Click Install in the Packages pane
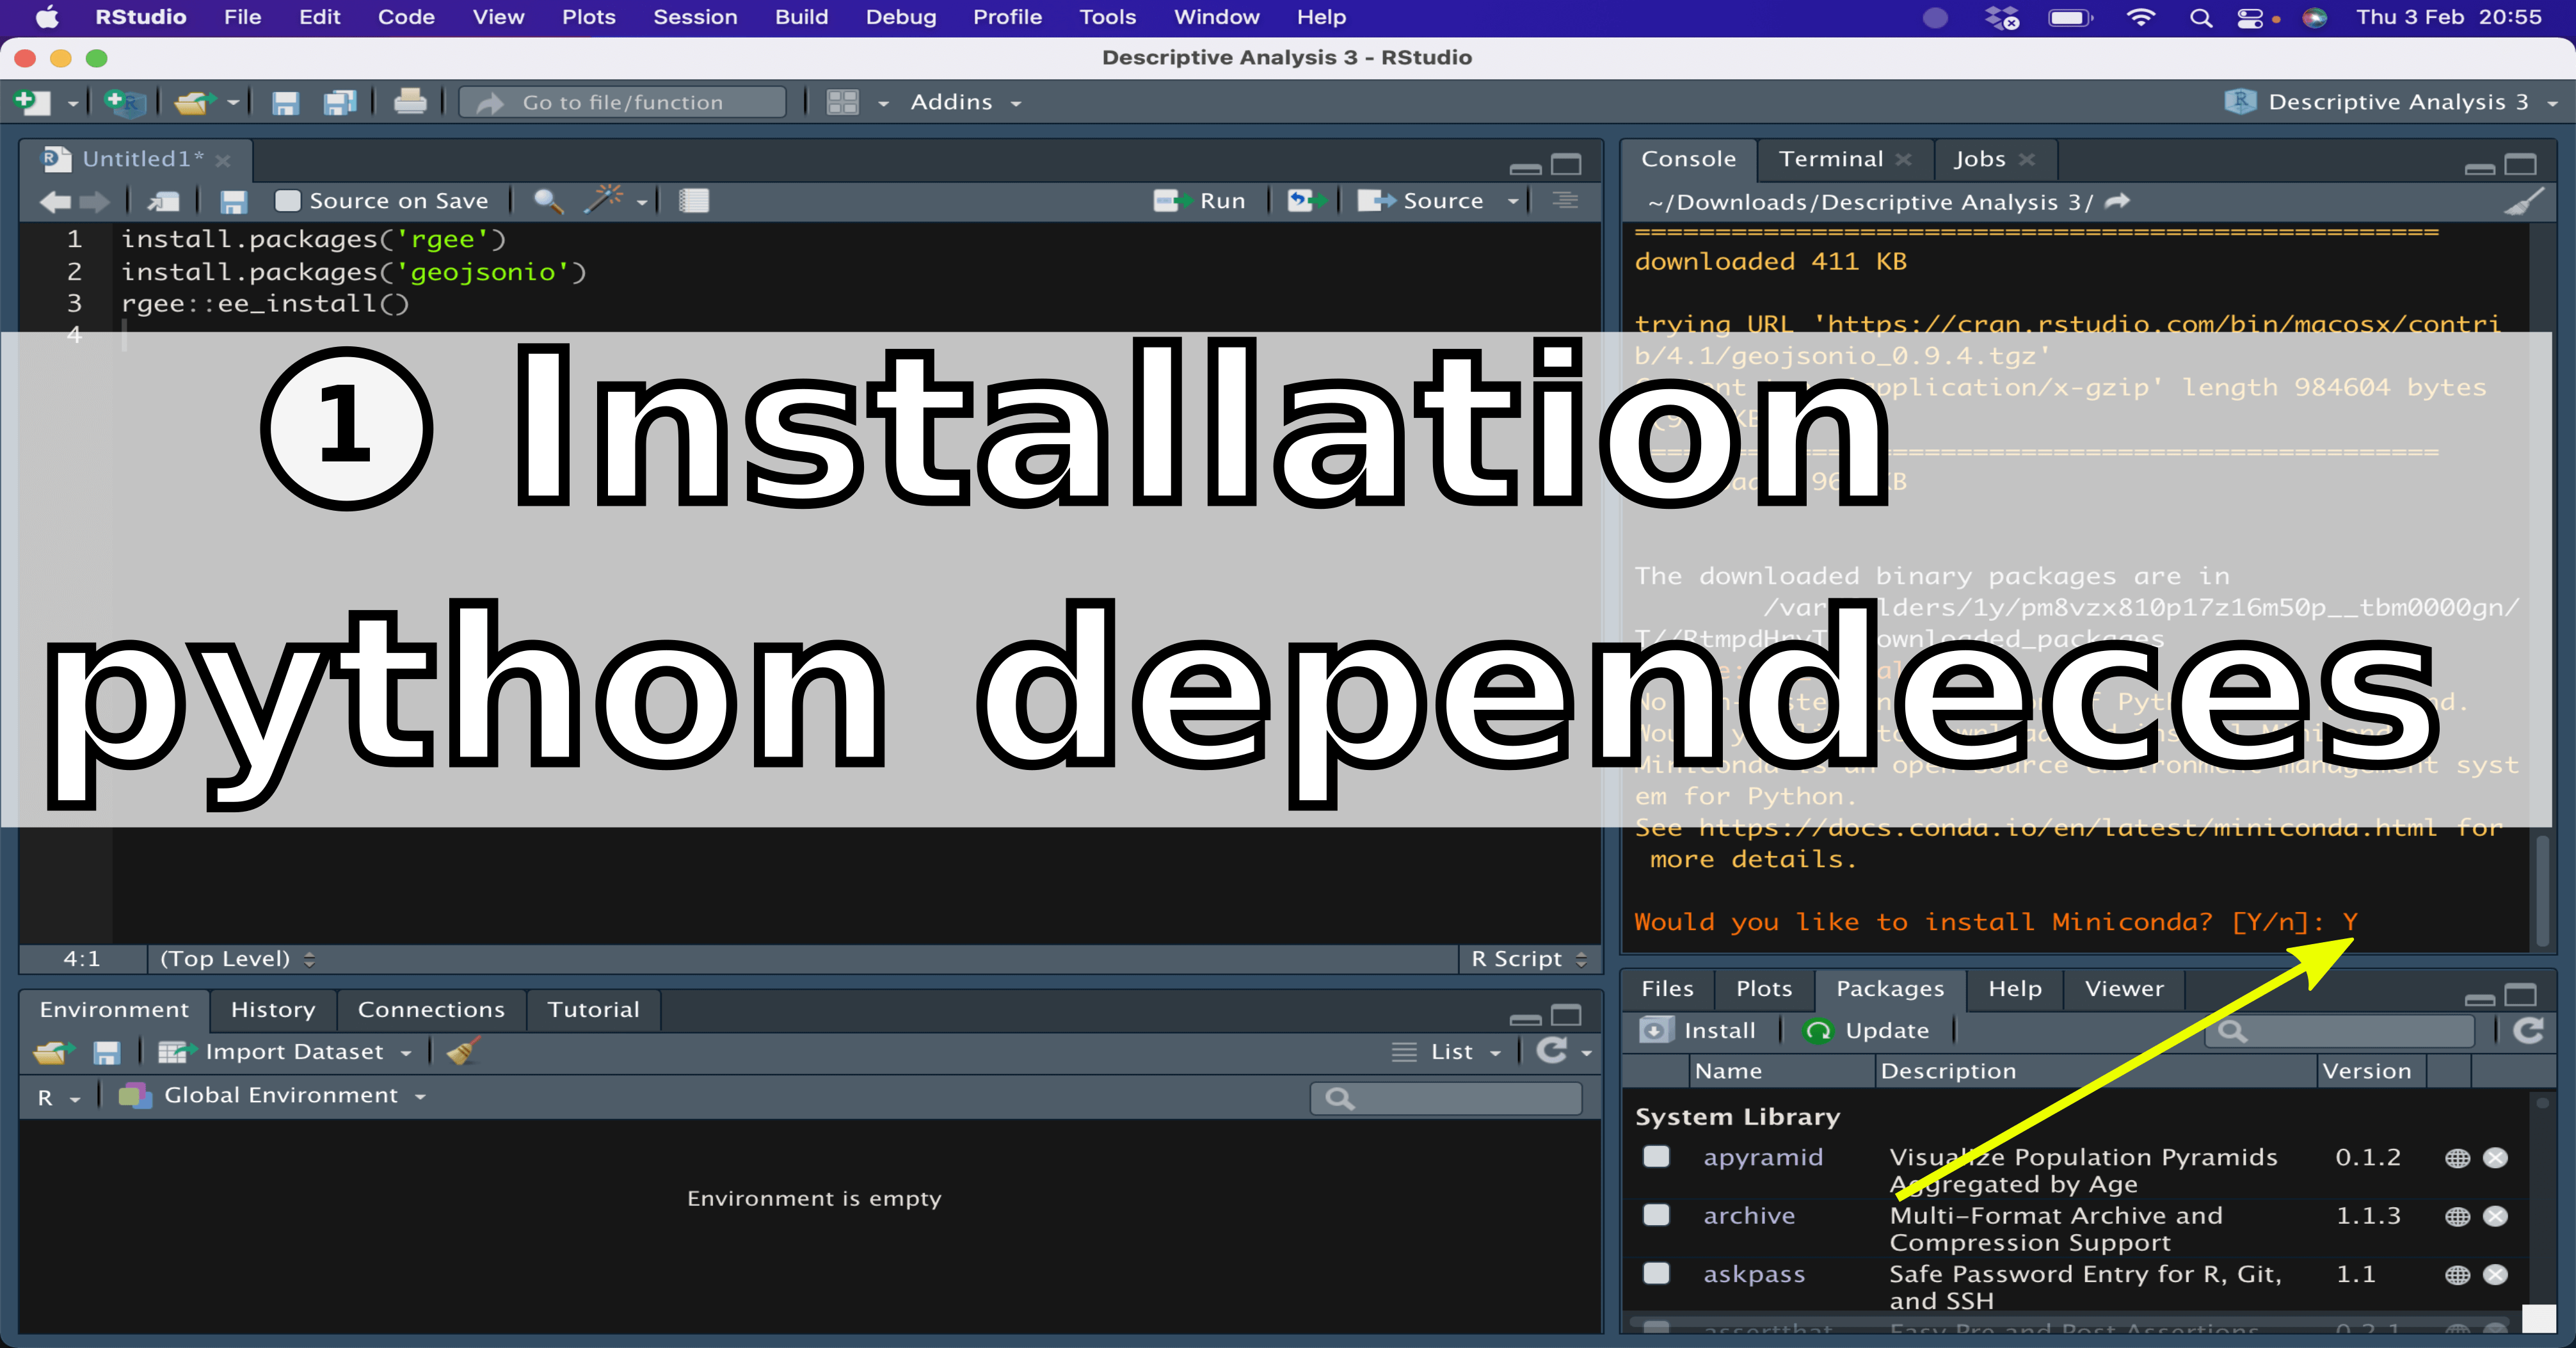The image size is (2576, 1348). (x=1698, y=1031)
